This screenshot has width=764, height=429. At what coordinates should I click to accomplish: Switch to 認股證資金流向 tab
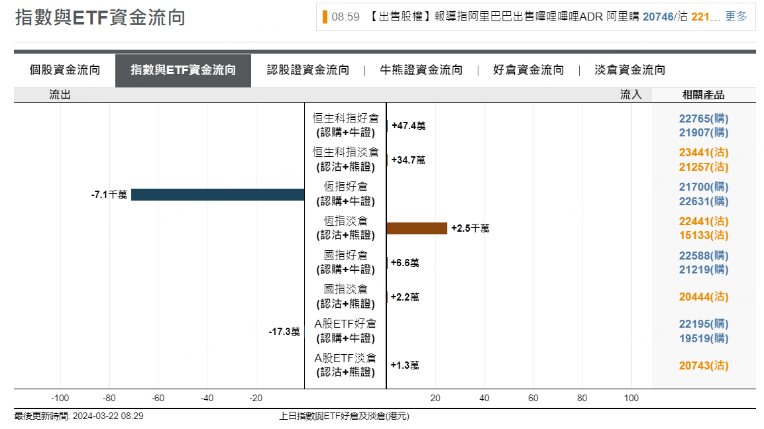[308, 70]
